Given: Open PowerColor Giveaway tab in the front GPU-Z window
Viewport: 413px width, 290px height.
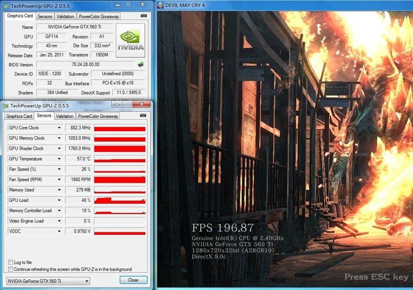Looking at the screenshot, I should click(98, 116).
